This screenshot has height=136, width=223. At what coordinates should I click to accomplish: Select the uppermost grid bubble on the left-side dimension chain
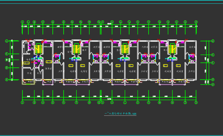point(6,41)
